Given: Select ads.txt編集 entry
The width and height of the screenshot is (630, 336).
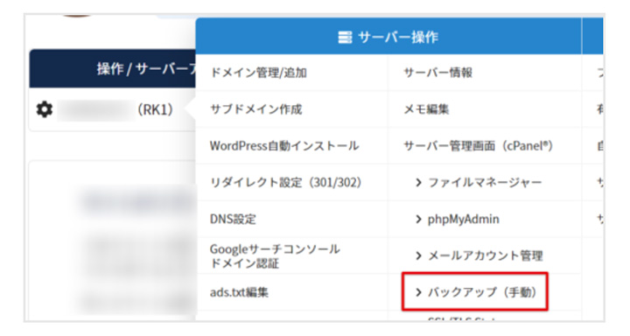Looking at the screenshot, I should [x=239, y=292].
